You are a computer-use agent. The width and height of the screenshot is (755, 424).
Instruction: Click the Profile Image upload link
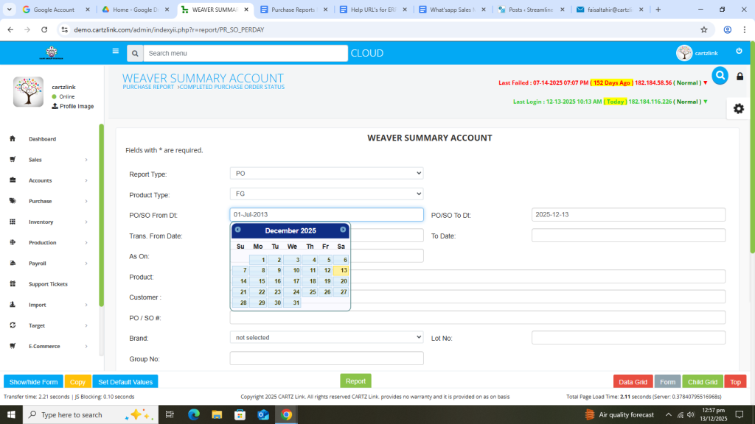pos(72,106)
